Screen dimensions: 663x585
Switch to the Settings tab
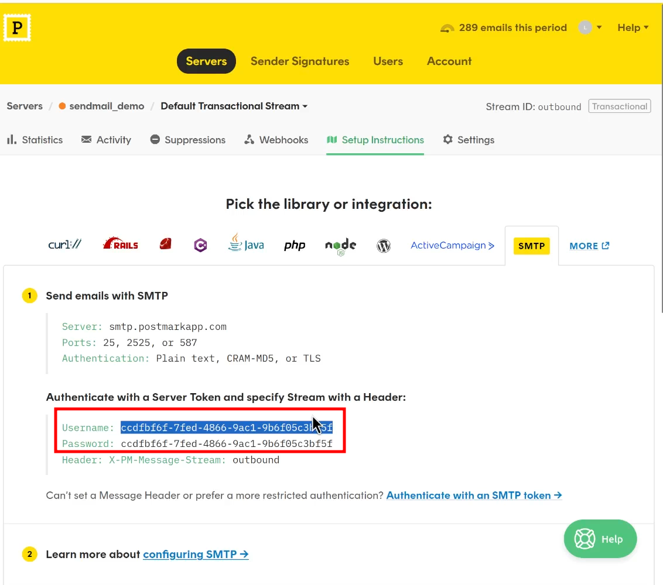[x=469, y=140]
